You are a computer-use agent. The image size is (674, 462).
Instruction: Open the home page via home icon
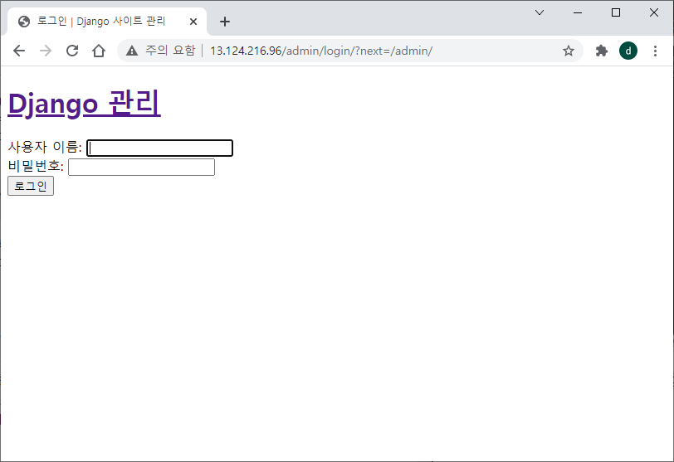click(x=99, y=51)
